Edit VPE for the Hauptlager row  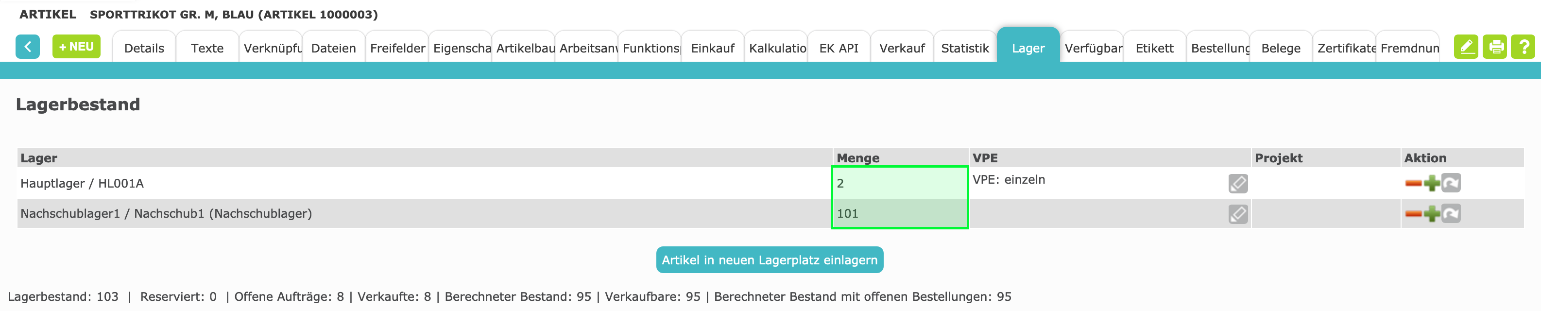click(x=1238, y=184)
